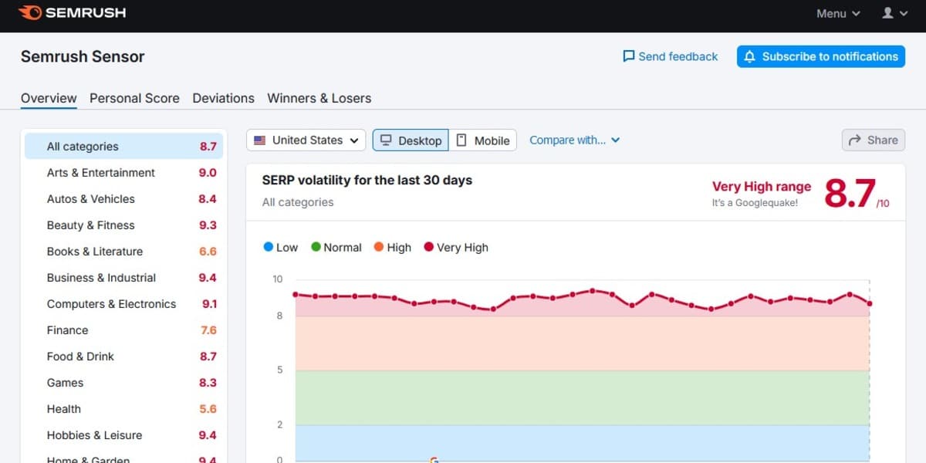Open the Winners & Losers tab
The image size is (926, 463).
click(x=319, y=98)
